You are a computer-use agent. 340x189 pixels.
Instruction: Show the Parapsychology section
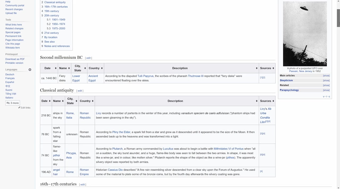pos(326,90)
